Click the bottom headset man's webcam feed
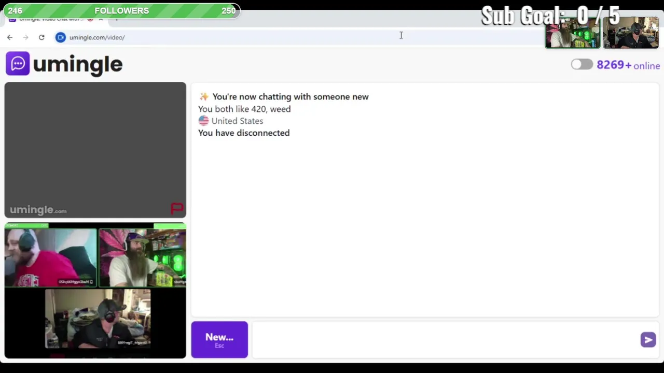The image size is (664, 373). point(98,318)
